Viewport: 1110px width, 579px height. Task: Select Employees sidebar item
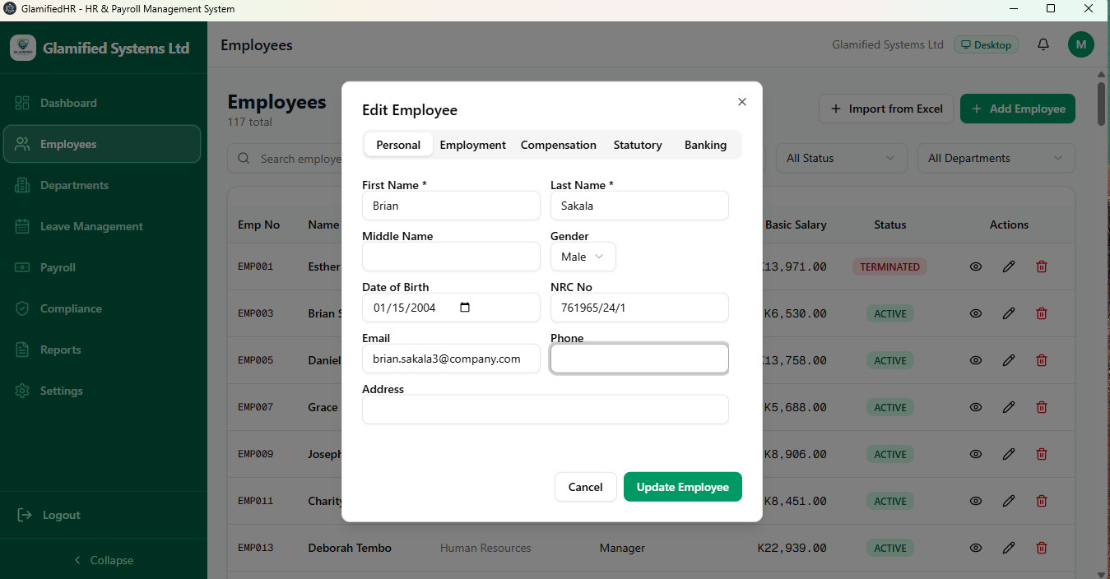click(x=102, y=144)
